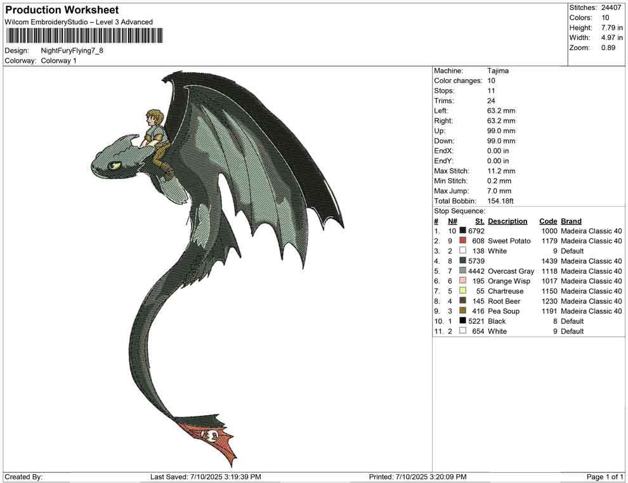This screenshot has width=628, height=483.
Task: Click 'Wilcom EmbroideryStudio – Level 3 Advanced' text
Action: click(x=79, y=22)
